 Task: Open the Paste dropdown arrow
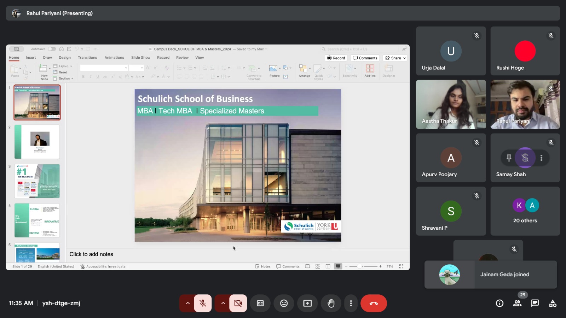[20, 69]
